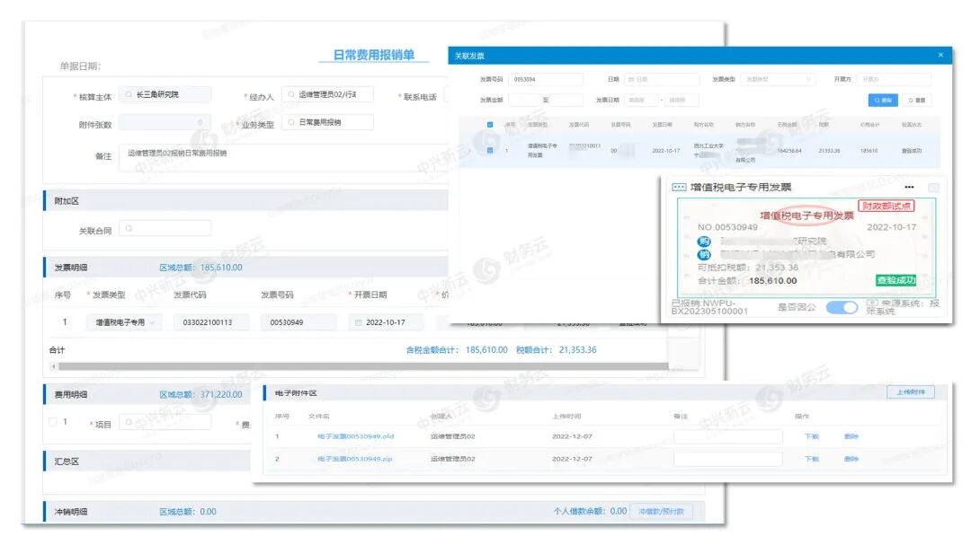Click the 核算主体 field showing 长三角研究院
This screenshot has height=545, width=971.
point(165,94)
